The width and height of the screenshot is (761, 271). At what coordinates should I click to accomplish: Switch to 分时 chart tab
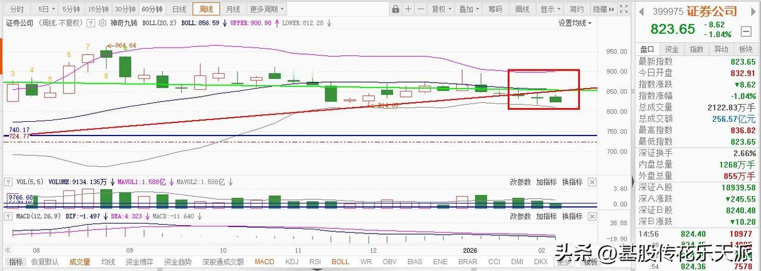tap(17, 9)
